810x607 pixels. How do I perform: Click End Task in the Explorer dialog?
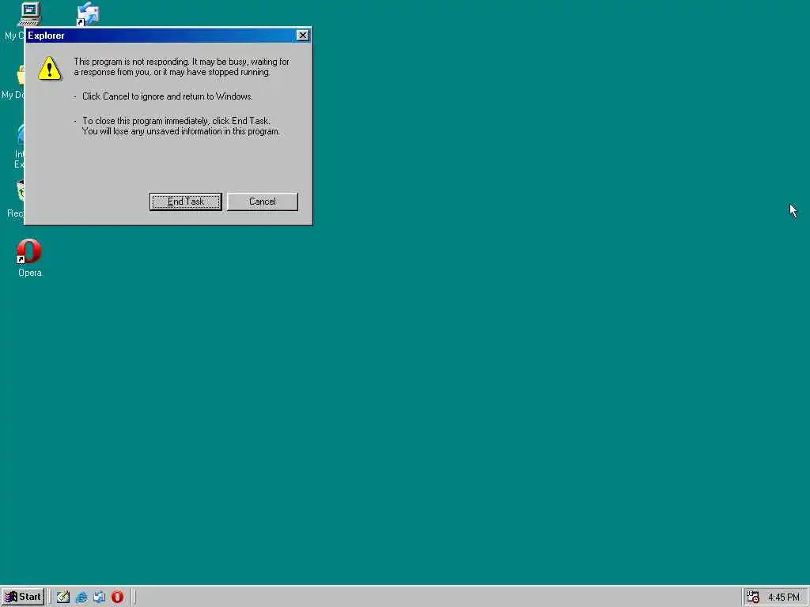tap(185, 202)
